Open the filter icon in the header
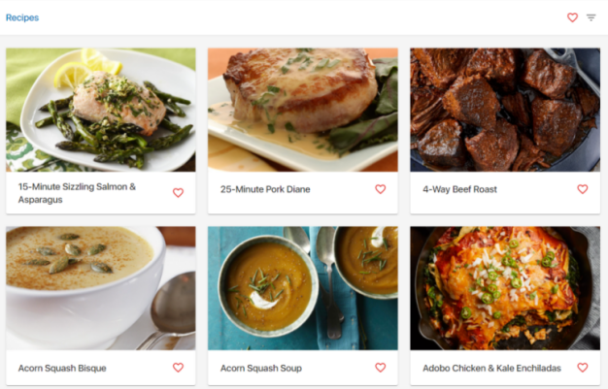 click(x=591, y=17)
